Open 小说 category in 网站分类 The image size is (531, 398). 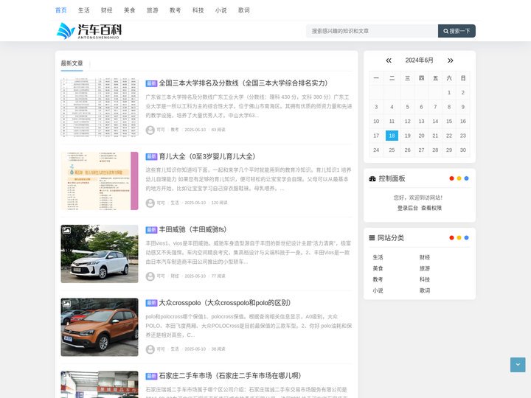378,290
